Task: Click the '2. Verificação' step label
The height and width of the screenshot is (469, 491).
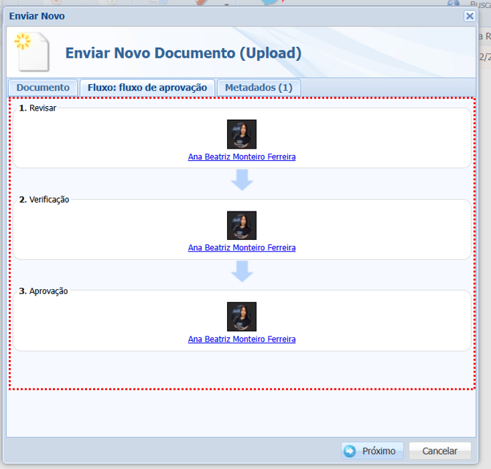Action: point(44,200)
